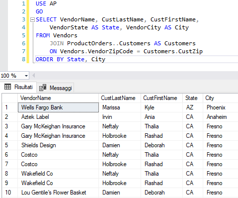Click the CustFirstName column header
Viewport: 238px width, 198px height.
[161, 98]
